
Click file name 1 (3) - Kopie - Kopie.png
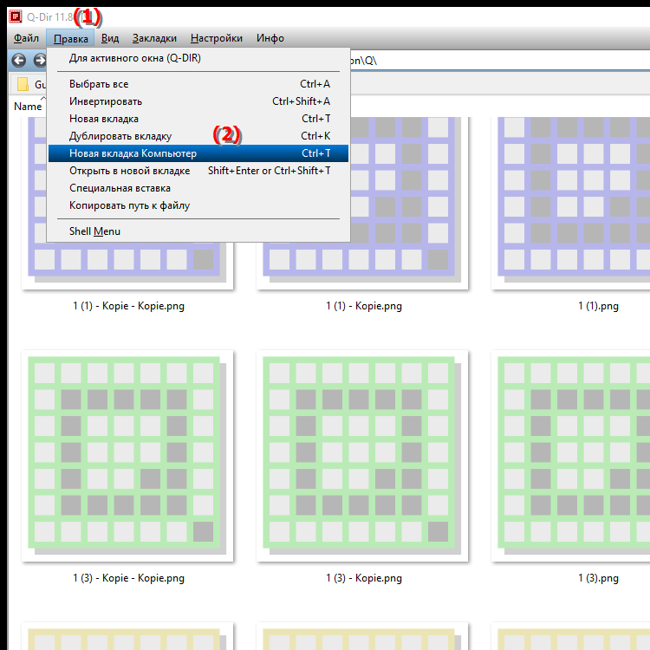coord(128,578)
